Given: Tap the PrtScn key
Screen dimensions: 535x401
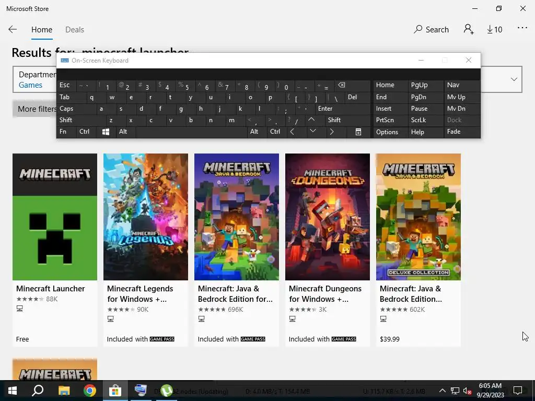Looking at the screenshot, I should (390, 120).
